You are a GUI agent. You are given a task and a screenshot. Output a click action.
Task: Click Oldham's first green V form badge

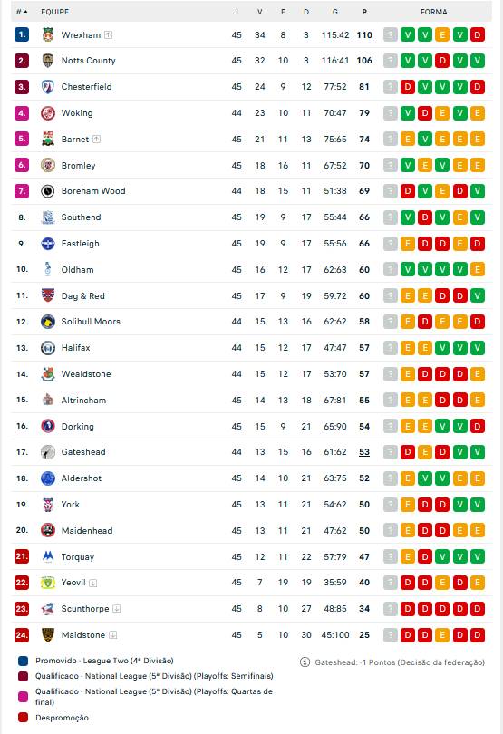click(408, 270)
